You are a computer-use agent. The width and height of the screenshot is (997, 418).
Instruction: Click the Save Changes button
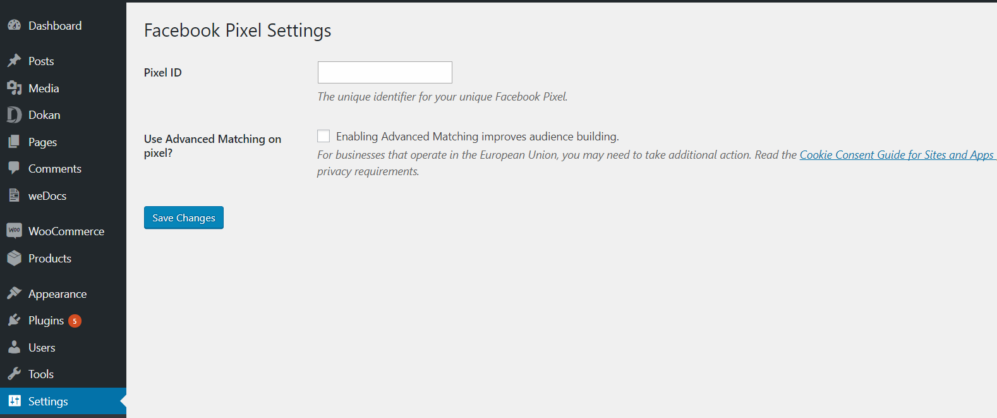pos(184,218)
